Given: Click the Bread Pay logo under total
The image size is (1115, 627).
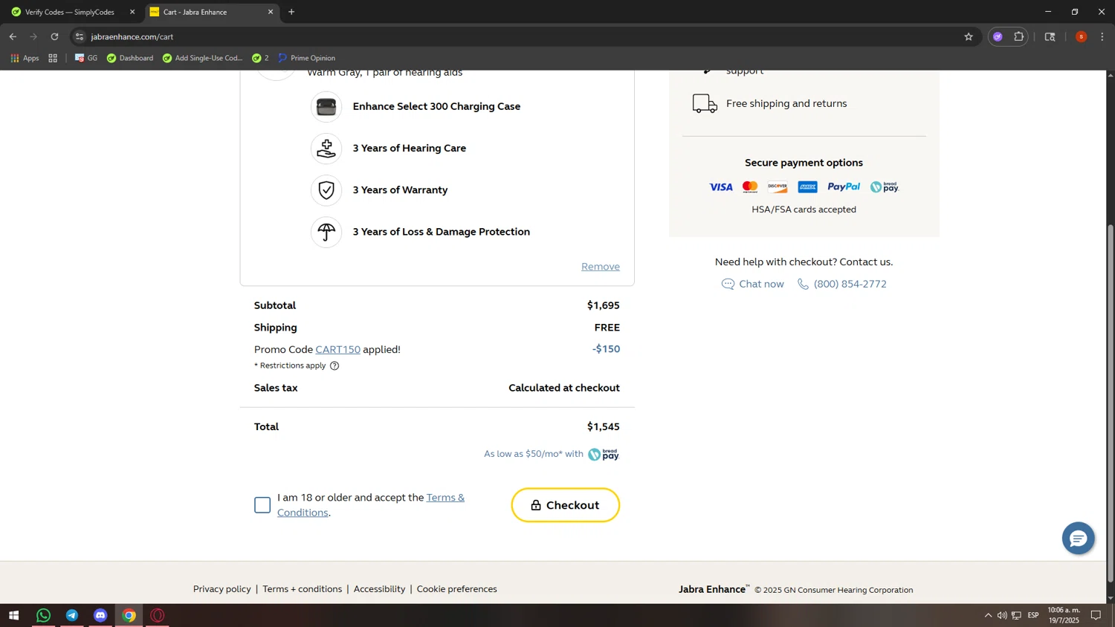Looking at the screenshot, I should (x=604, y=455).
